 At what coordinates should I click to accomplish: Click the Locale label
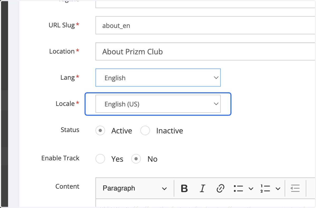point(65,104)
